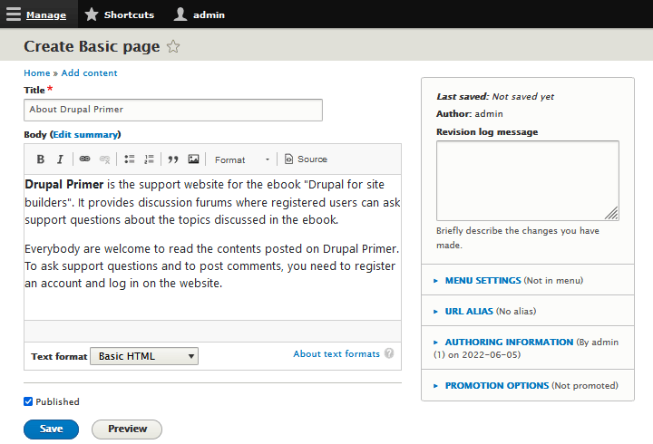Uncheck the Published checkbox
The height and width of the screenshot is (444, 653).
click(28, 401)
